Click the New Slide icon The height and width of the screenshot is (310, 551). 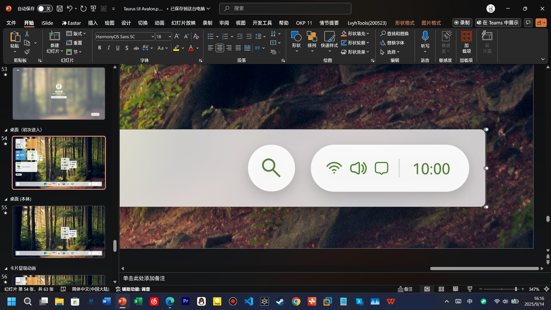pyautogui.click(x=54, y=36)
